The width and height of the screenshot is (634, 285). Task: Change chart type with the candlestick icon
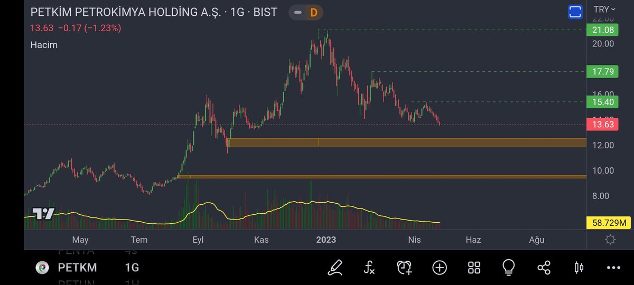tap(579, 268)
